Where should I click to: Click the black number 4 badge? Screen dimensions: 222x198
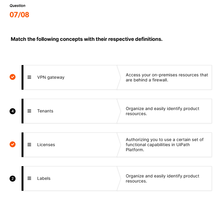pos(13,111)
